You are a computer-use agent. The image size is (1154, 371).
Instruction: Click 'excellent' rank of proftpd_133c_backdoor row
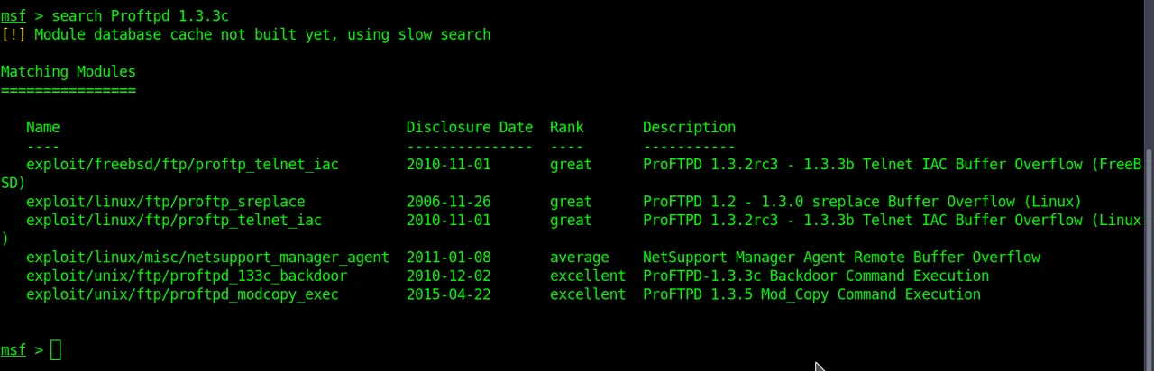(x=588, y=276)
